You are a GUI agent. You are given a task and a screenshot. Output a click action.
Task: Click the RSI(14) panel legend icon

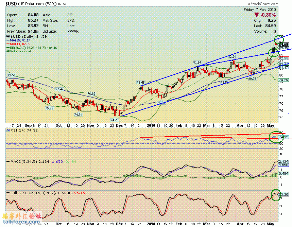(x=8, y=130)
